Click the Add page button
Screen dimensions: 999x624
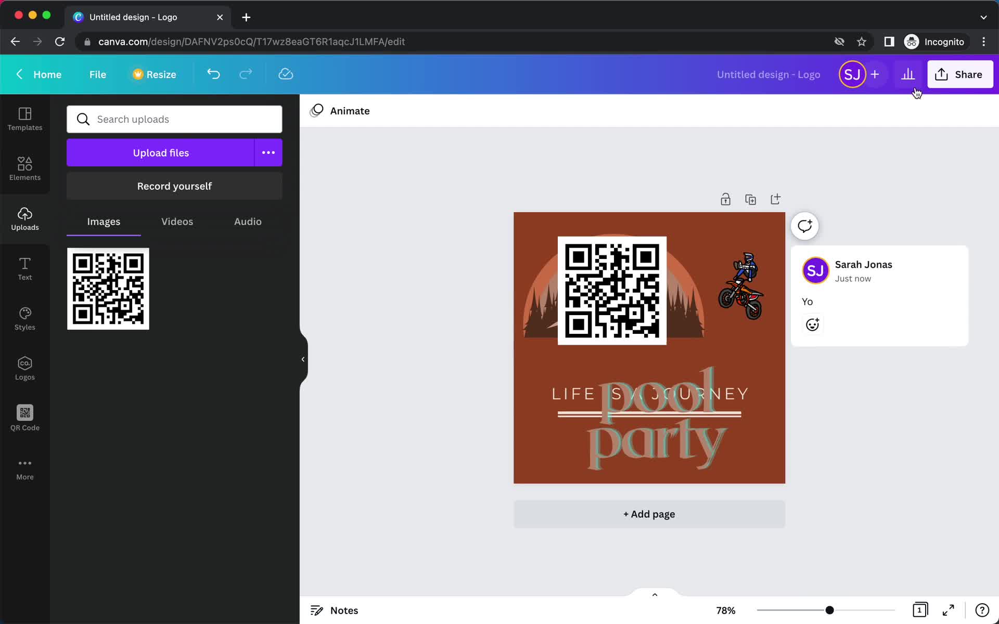click(649, 514)
